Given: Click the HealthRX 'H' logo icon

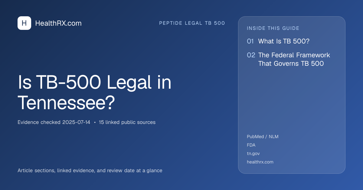Looking at the screenshot, I should [x=24, y=23].
